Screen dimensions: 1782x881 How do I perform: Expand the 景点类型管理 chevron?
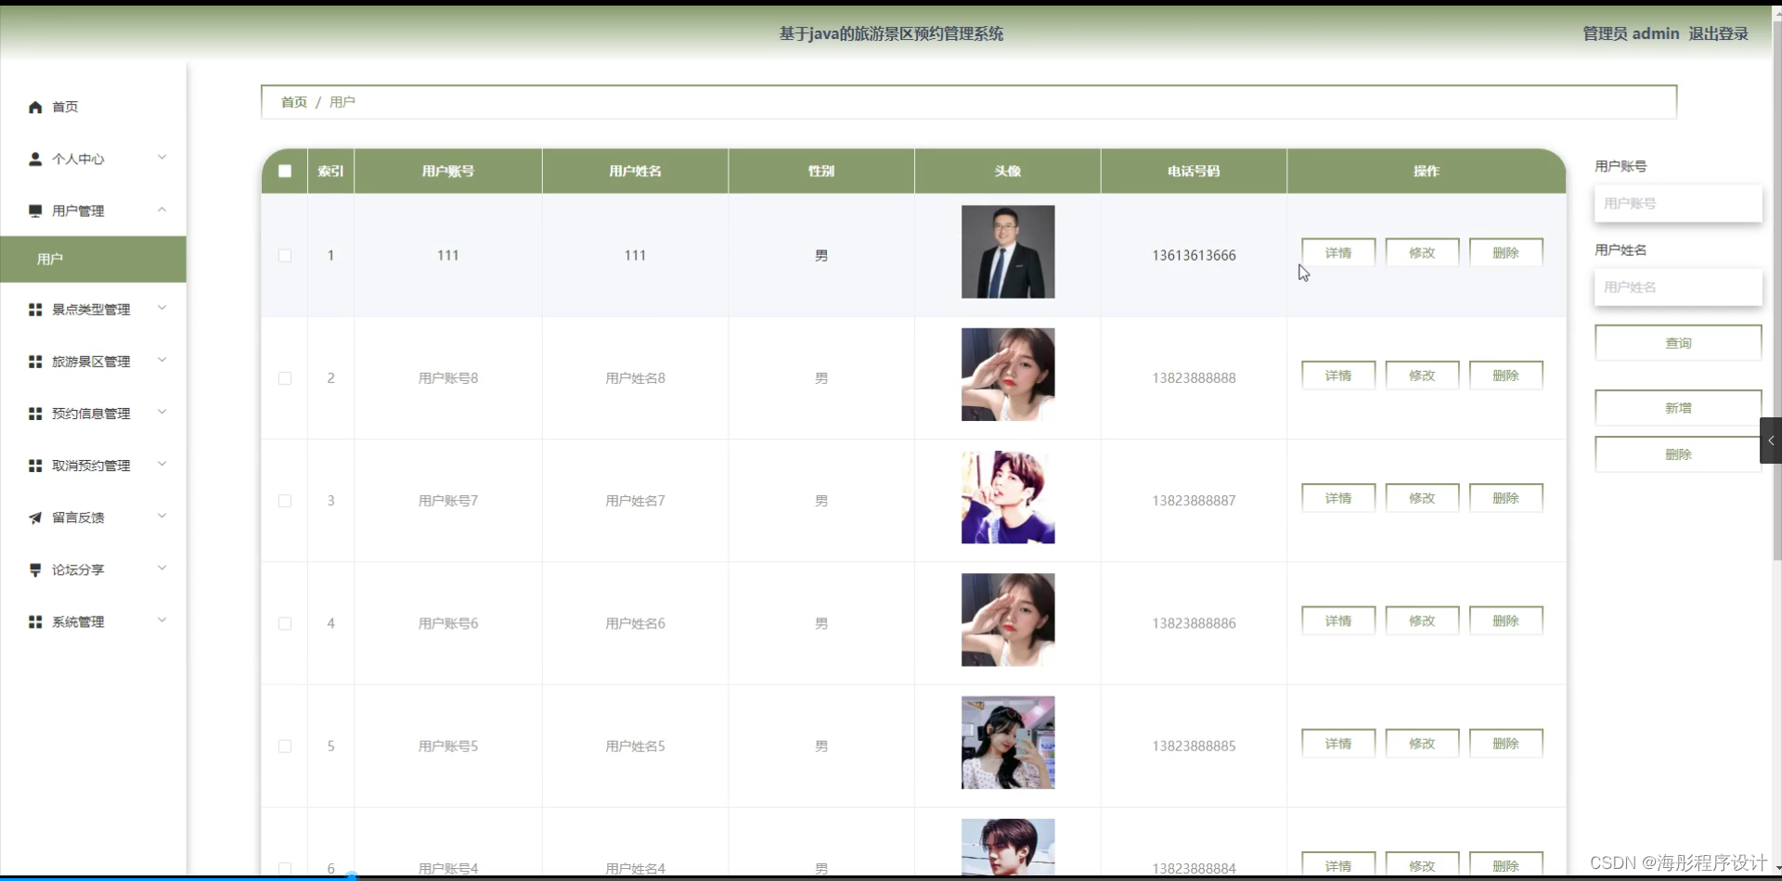162,308
